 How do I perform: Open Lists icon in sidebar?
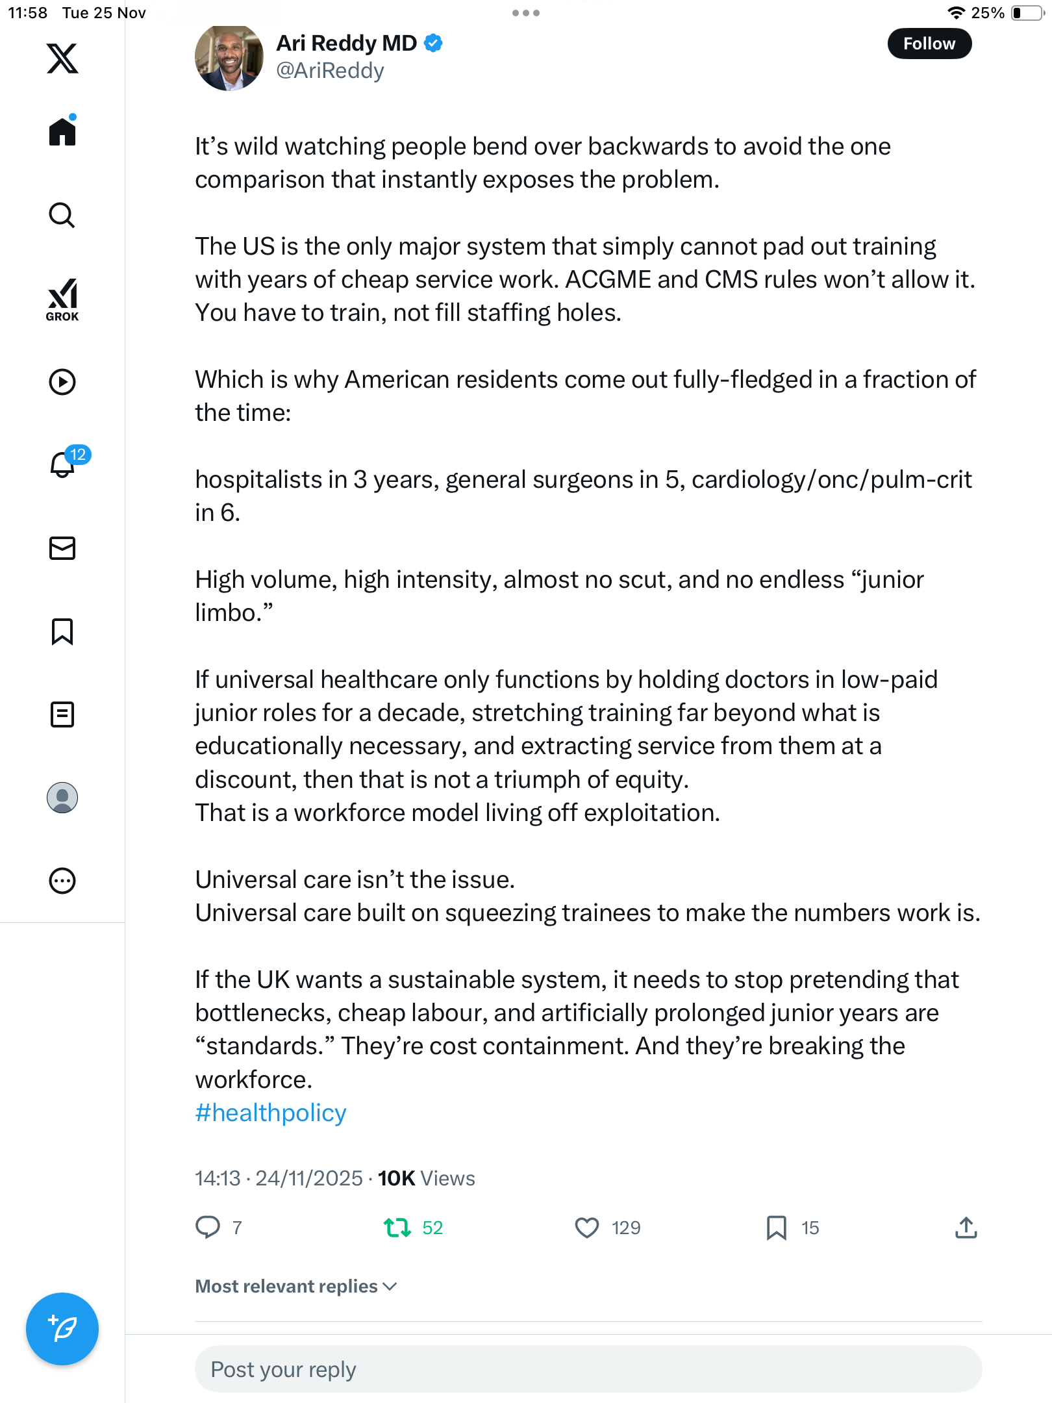[x=62, y=714]
